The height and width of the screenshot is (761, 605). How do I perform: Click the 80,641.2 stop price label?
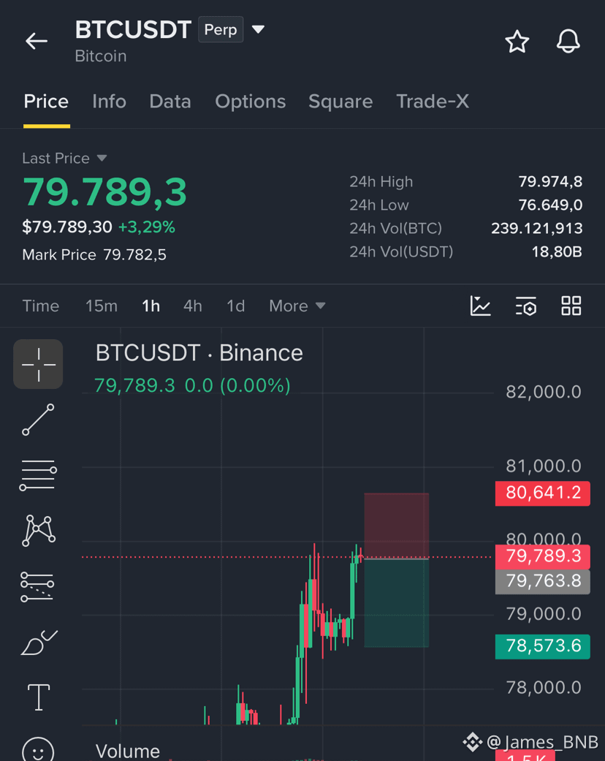pyautogui.click(x=542, y=493)
